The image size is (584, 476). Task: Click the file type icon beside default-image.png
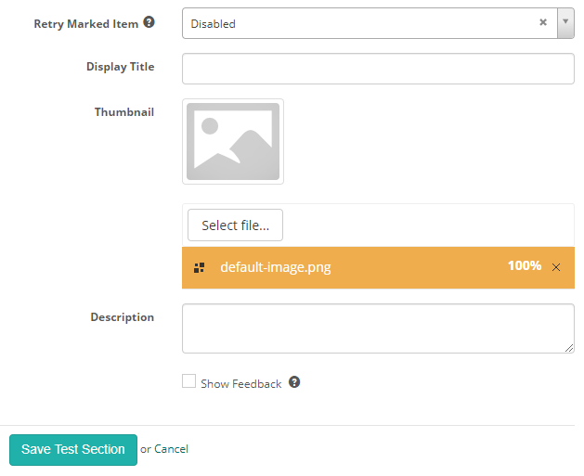pos(199,268)
